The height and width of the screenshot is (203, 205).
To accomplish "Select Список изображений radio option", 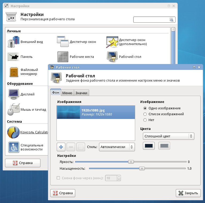I will pos(145,114).
